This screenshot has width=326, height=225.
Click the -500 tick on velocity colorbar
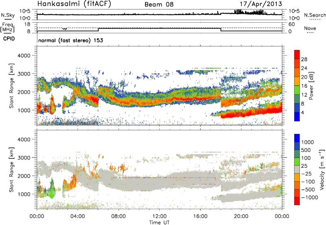tap(308, 189)
